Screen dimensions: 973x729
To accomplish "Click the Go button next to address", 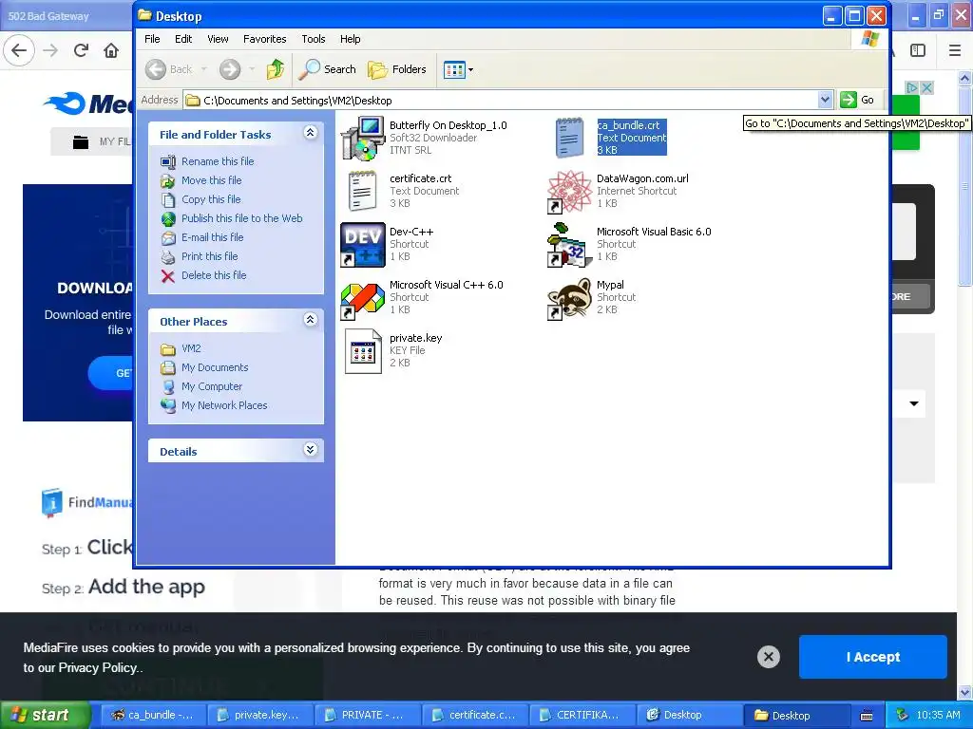I will point(857,100).
